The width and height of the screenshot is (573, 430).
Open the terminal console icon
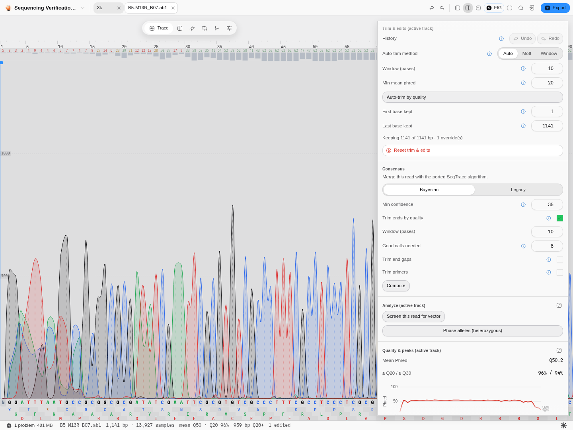pos(478,8)
